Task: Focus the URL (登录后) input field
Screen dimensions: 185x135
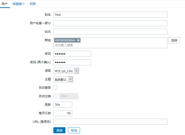Action: [110, 122]
